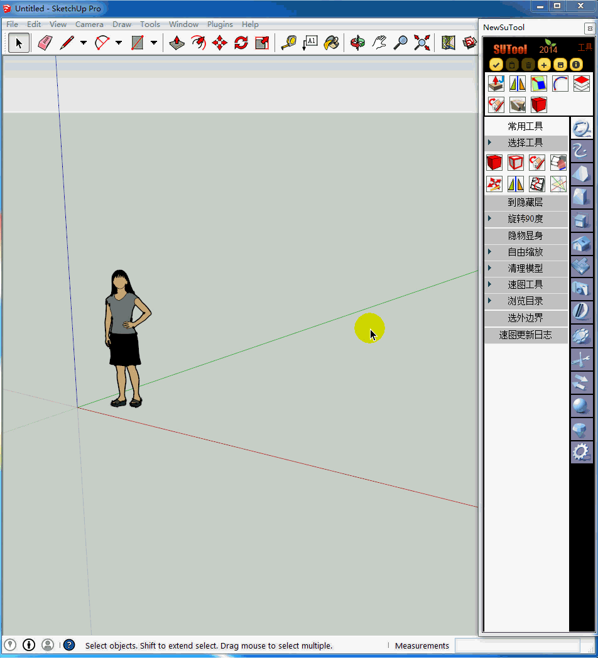This screenshot has height=658, width=598.
Task: Open the Help menu
Action: 250,24
